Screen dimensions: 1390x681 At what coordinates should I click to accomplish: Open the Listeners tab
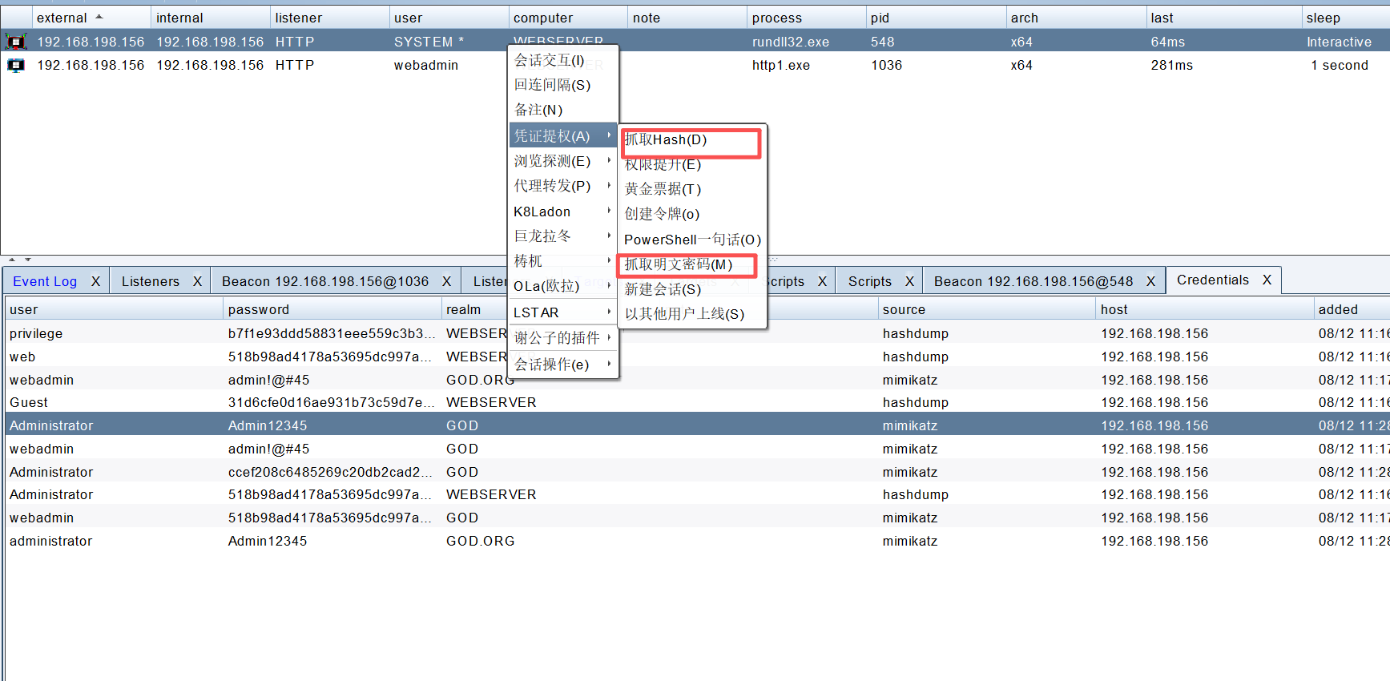151,281
